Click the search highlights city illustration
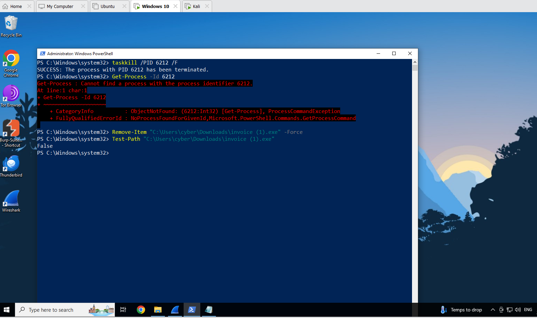The height and width of the screenshot is (318, 537). [101, 310]
